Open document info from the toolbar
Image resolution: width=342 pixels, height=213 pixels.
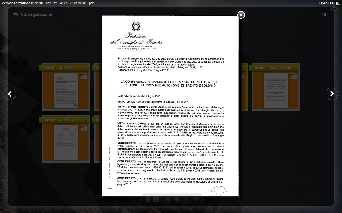156,199
